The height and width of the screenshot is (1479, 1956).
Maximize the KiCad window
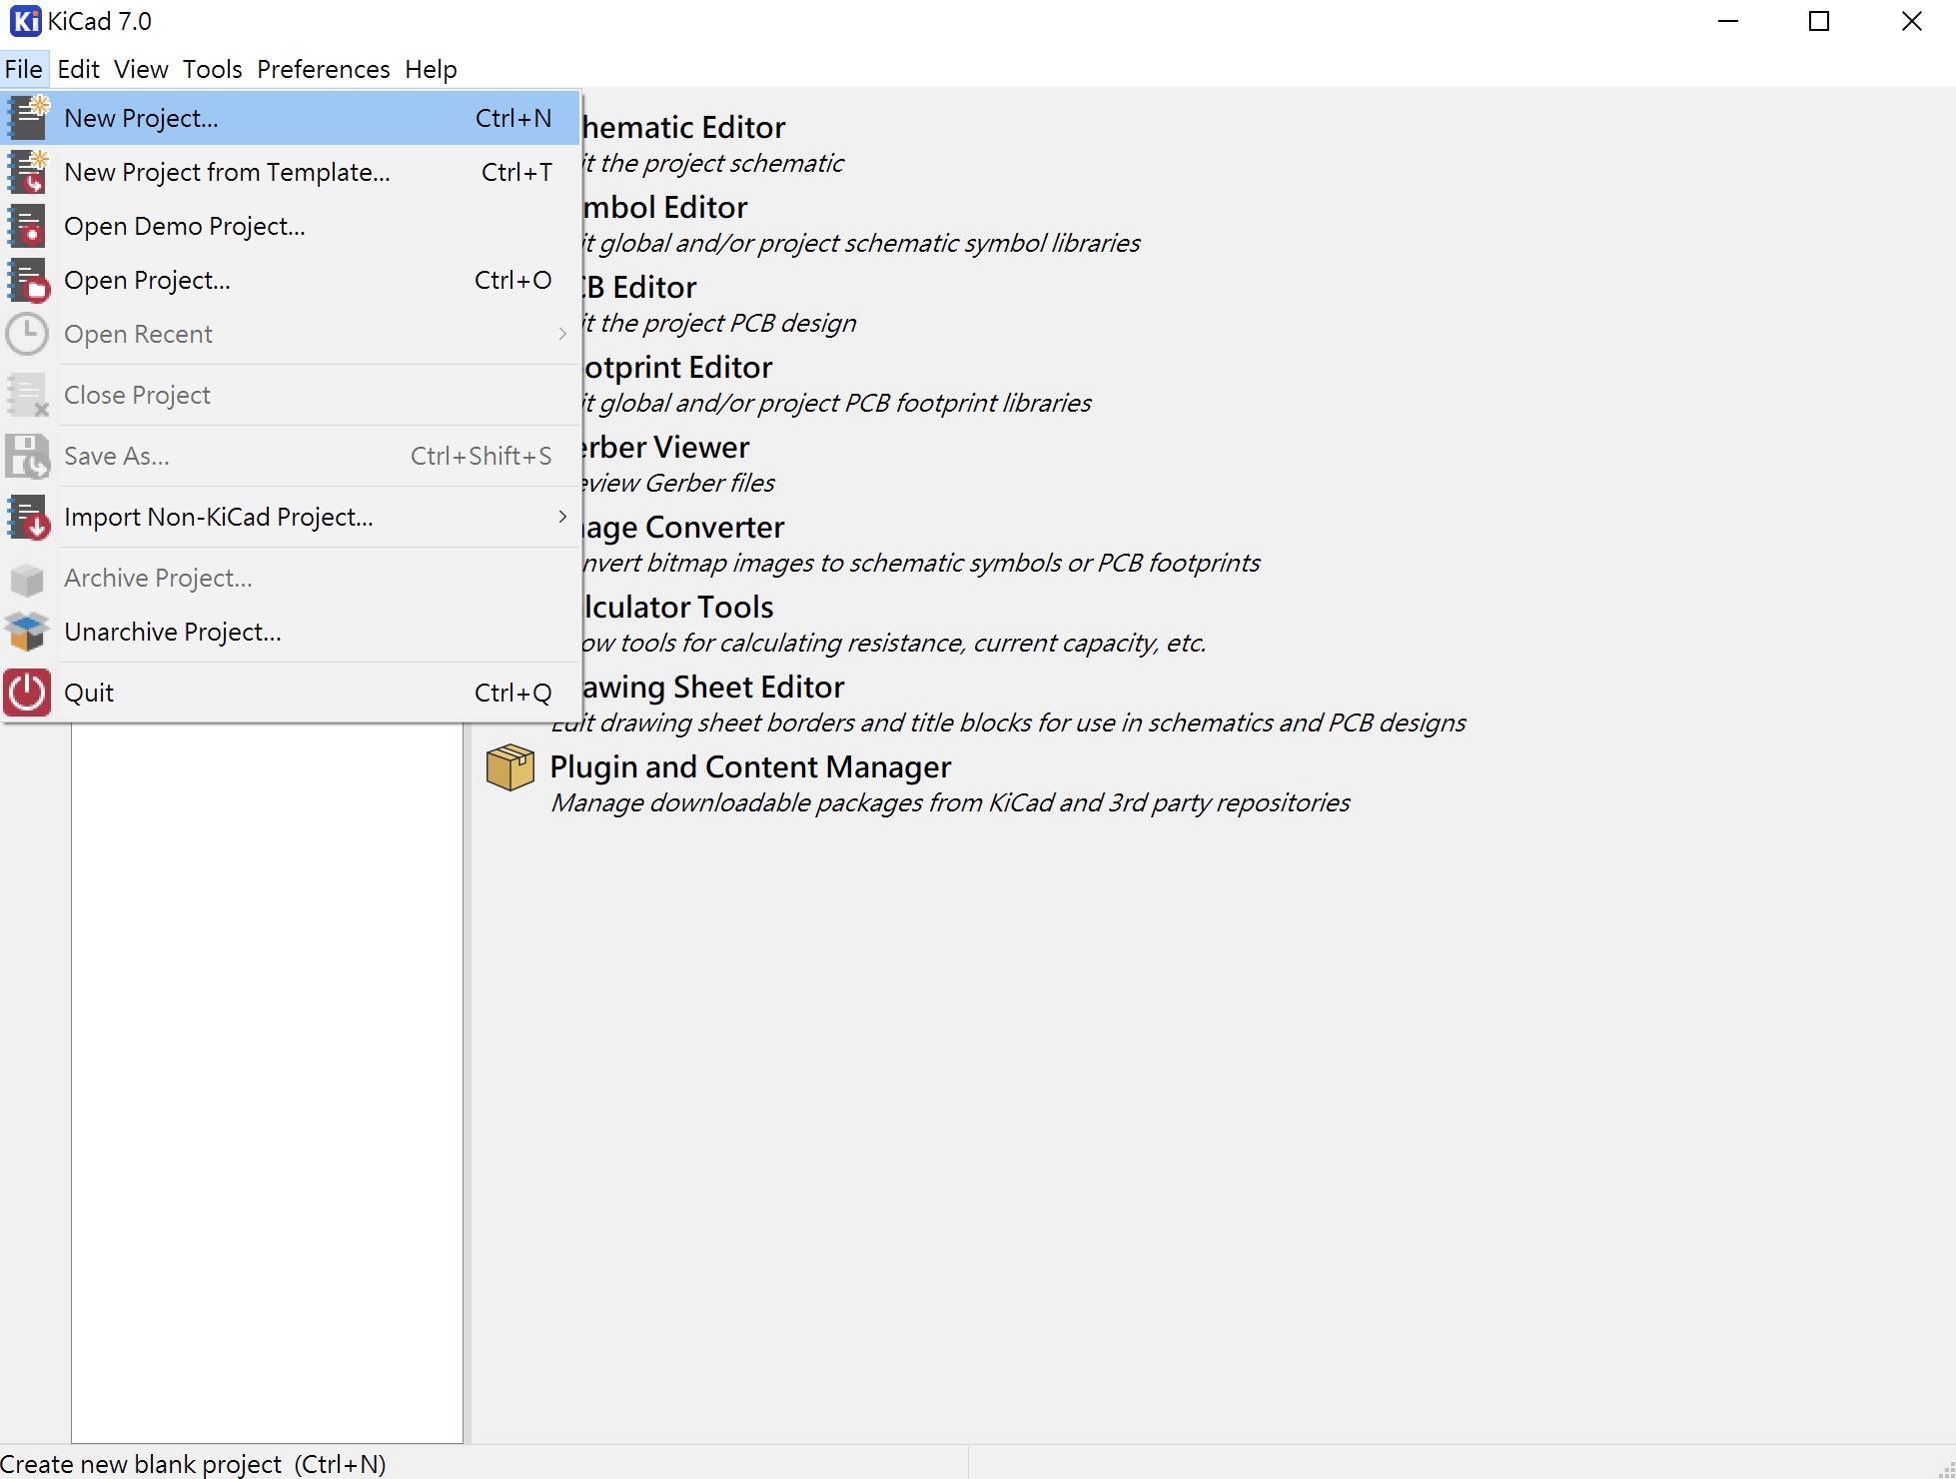click(x=1819, y=21)
